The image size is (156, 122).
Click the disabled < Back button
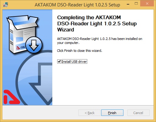pyautogui.click(x=89, y=113)
